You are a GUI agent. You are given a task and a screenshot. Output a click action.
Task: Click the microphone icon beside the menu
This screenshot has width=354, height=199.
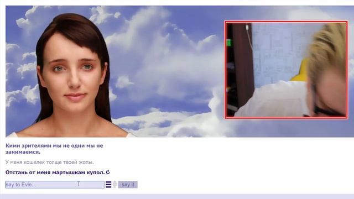click(114, 184)
